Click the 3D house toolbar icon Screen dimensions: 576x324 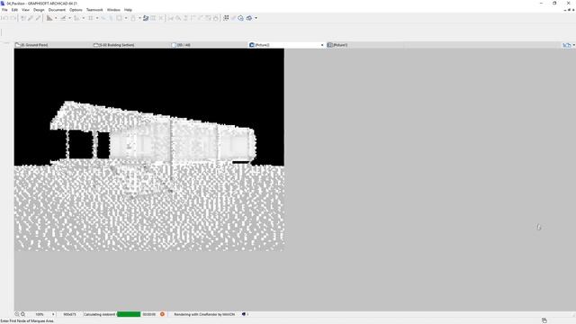click(x=249, y=18)
